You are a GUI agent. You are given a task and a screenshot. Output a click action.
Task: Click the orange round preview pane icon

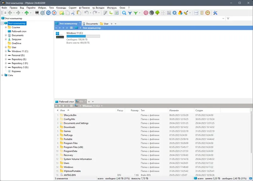[x=208, y=13]
